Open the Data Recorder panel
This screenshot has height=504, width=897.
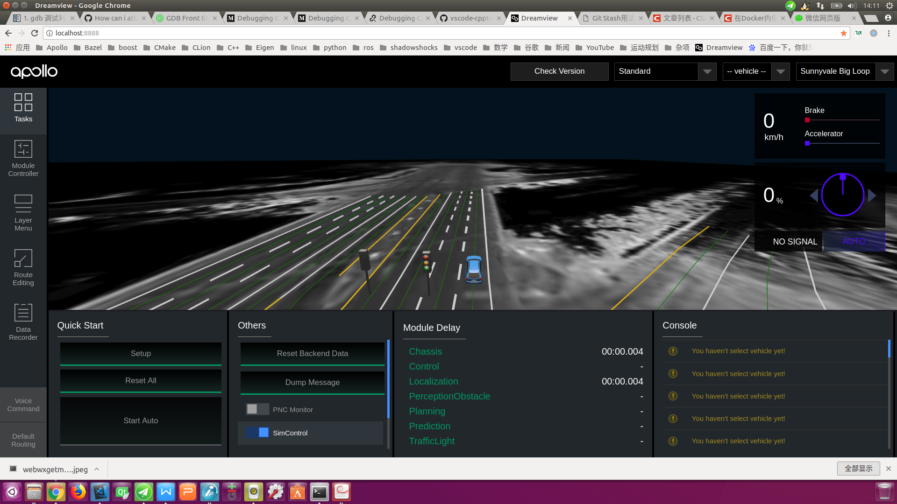pyautogui.click(x=23, y=322)
